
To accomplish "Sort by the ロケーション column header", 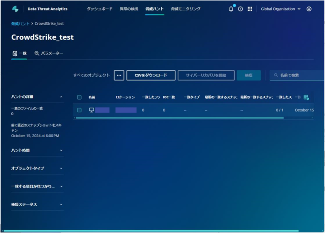I will coord(125,97).
